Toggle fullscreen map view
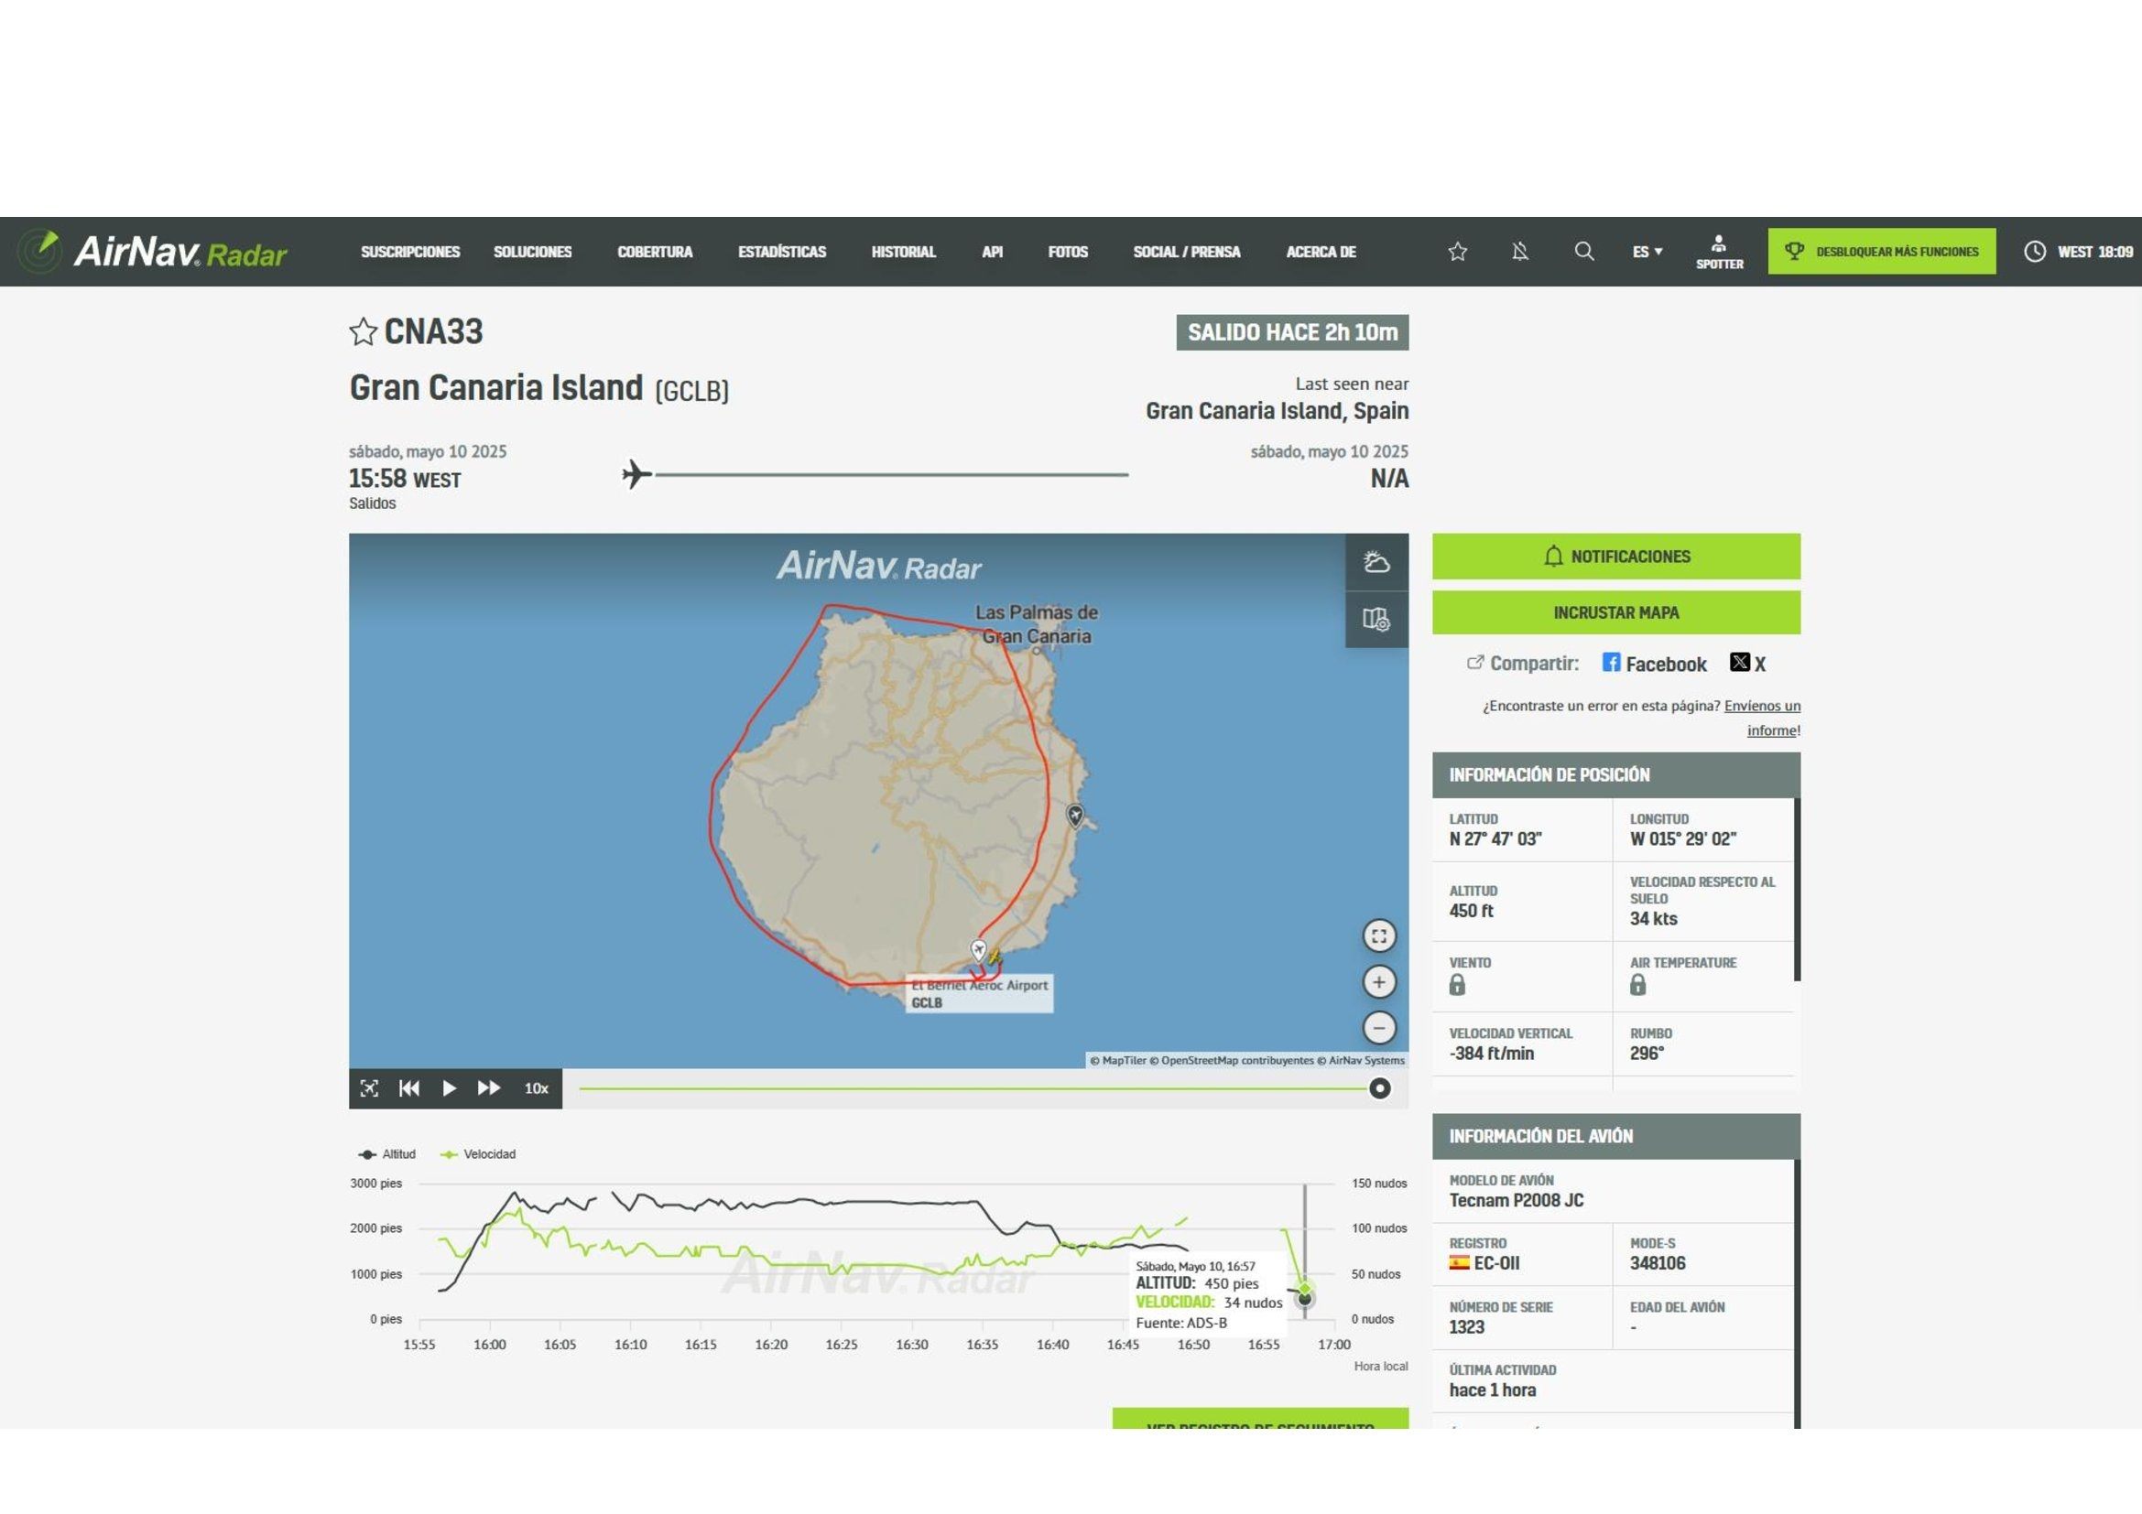 [x=1378, y=936]
